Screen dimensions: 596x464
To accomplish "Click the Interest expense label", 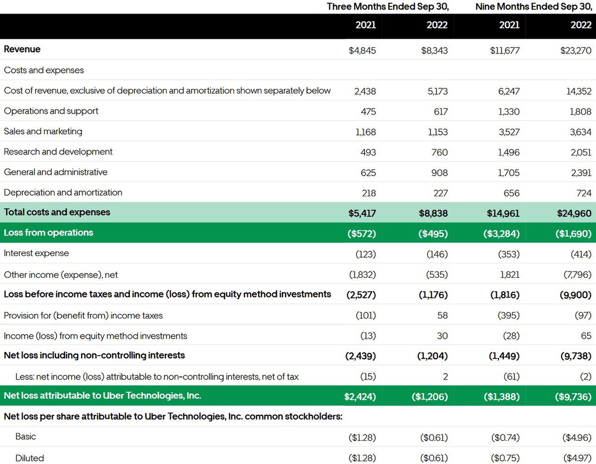I will (36, 253).
